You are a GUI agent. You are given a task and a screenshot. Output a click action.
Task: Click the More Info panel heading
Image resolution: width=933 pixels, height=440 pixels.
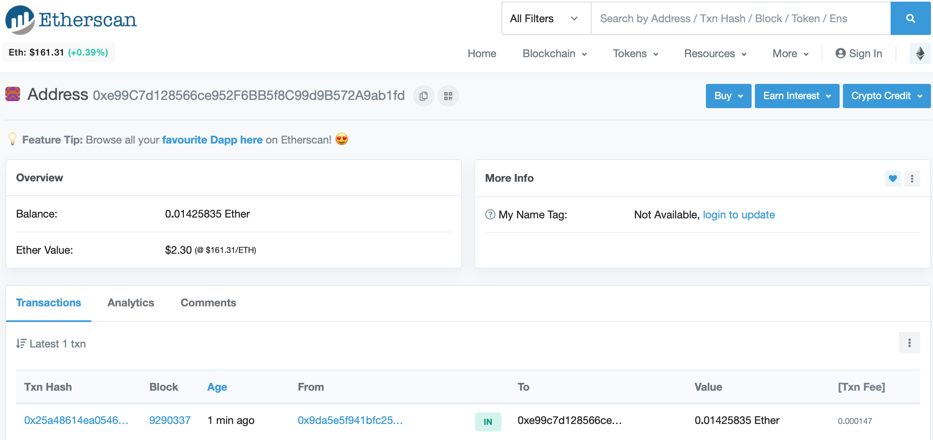tap(509, 178)
